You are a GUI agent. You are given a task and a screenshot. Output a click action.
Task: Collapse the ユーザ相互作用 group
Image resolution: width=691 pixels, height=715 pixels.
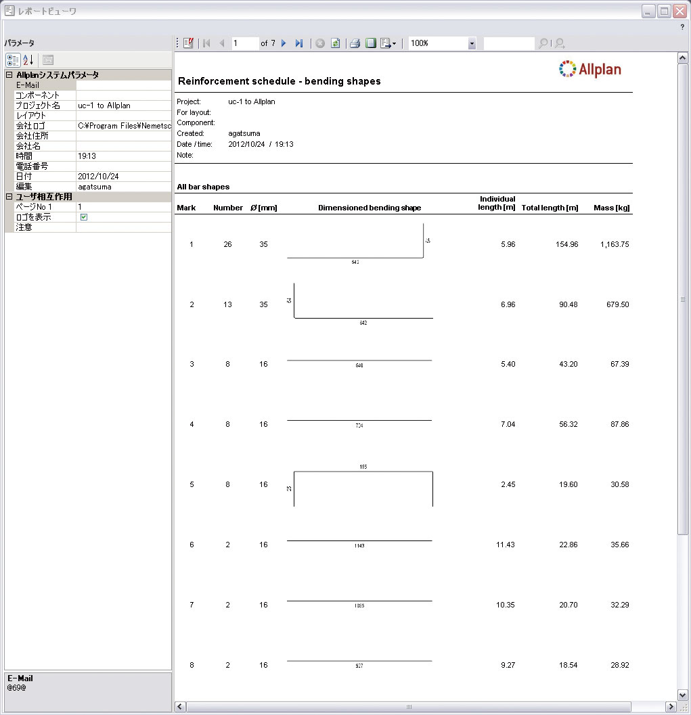pos(9,197)
